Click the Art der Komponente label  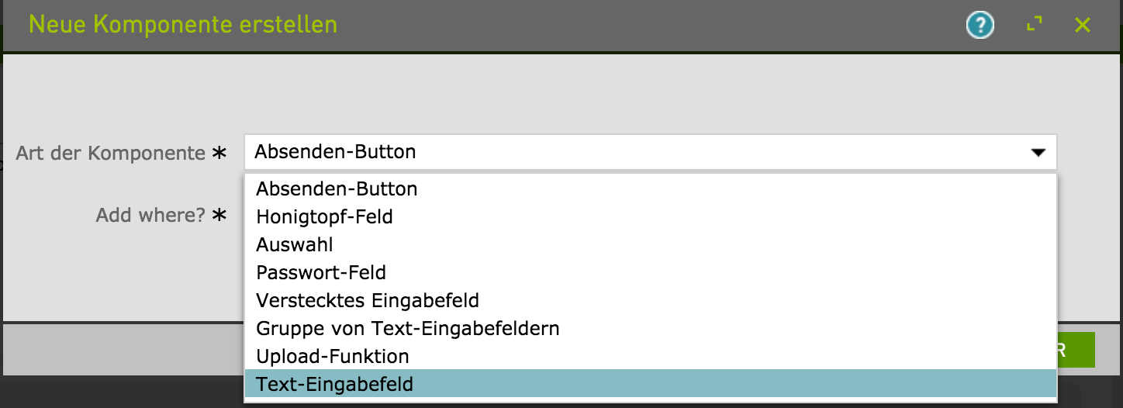pos(110,153)
